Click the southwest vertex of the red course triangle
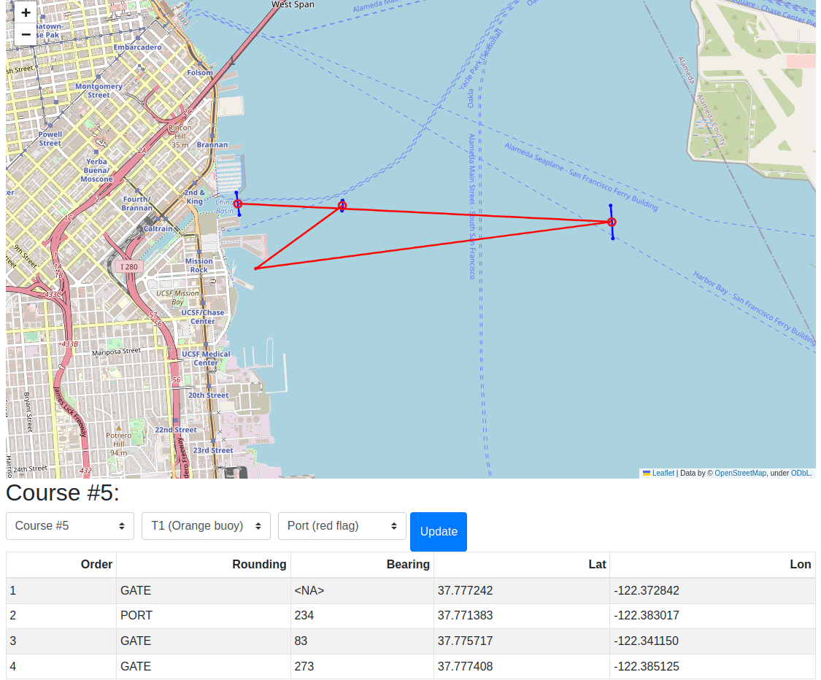821x680 pixels. pos(255,268)
